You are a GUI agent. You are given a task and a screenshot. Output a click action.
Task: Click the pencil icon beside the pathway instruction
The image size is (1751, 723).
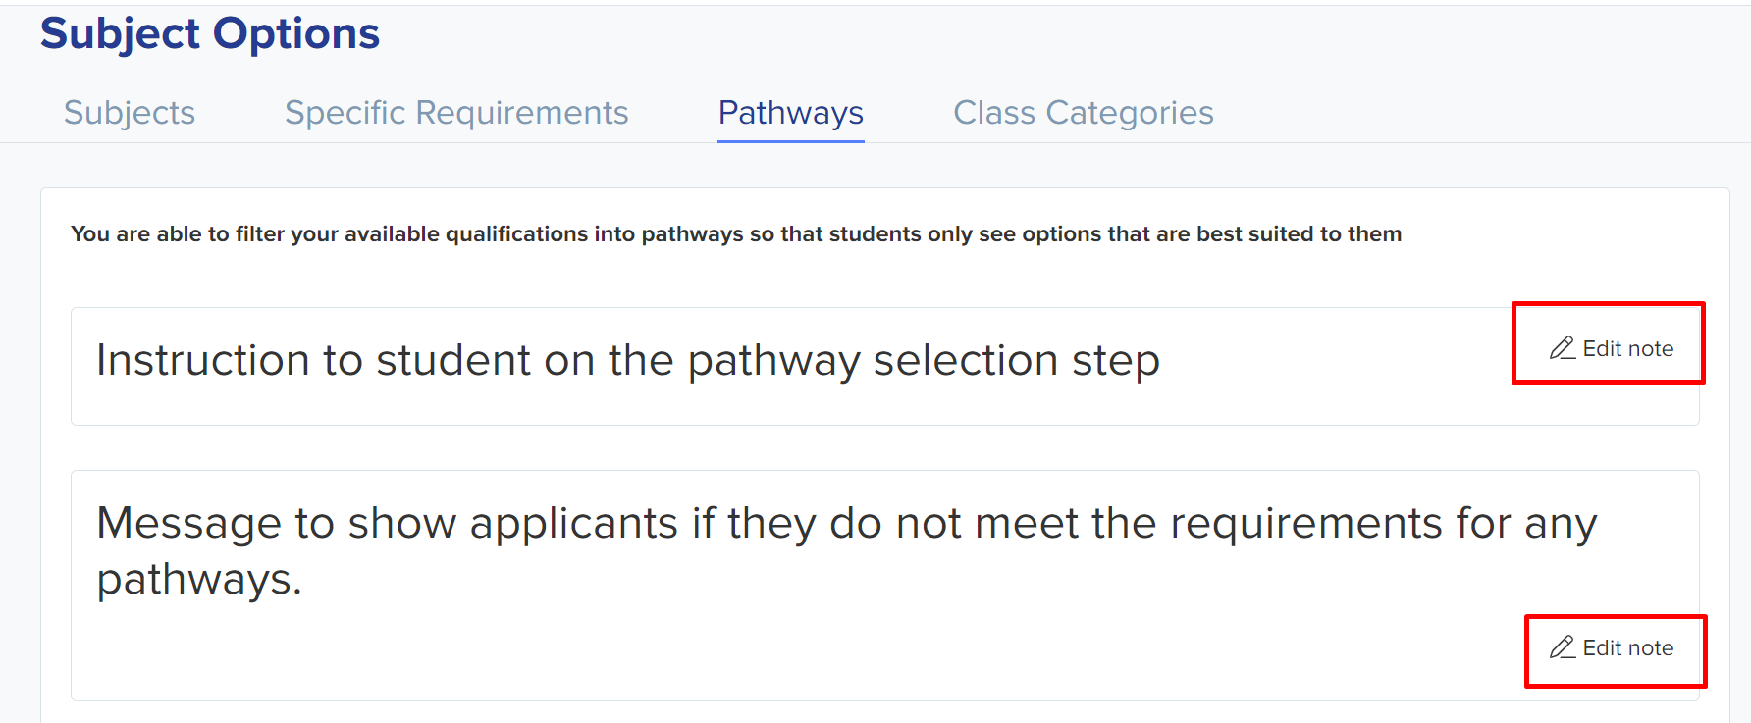coord(1563,348)
